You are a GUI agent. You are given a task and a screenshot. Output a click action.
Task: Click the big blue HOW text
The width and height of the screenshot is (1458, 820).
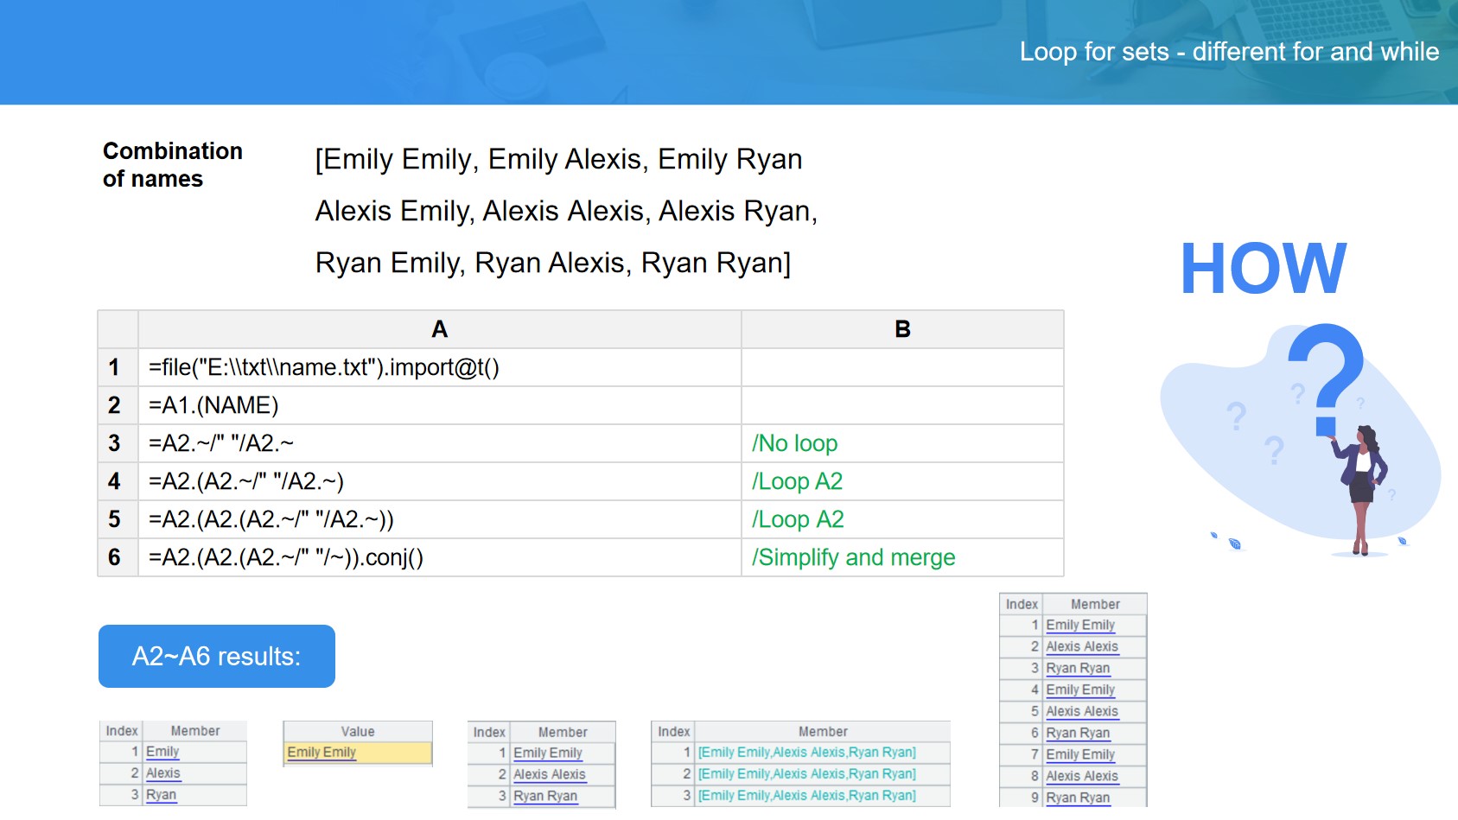tap(1263, 269)
